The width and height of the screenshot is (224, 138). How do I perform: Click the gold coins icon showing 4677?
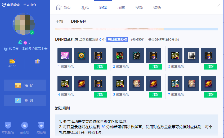point(12,61)
